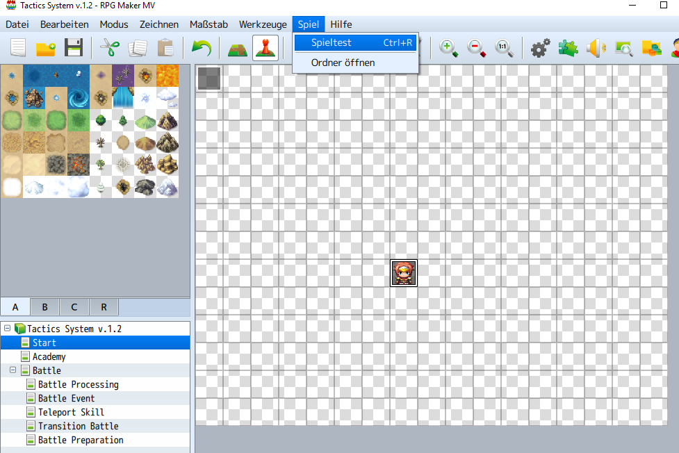Switch to Event mode pawn icon
Viewport: 679px width, 453px height.
coord(265,48)
